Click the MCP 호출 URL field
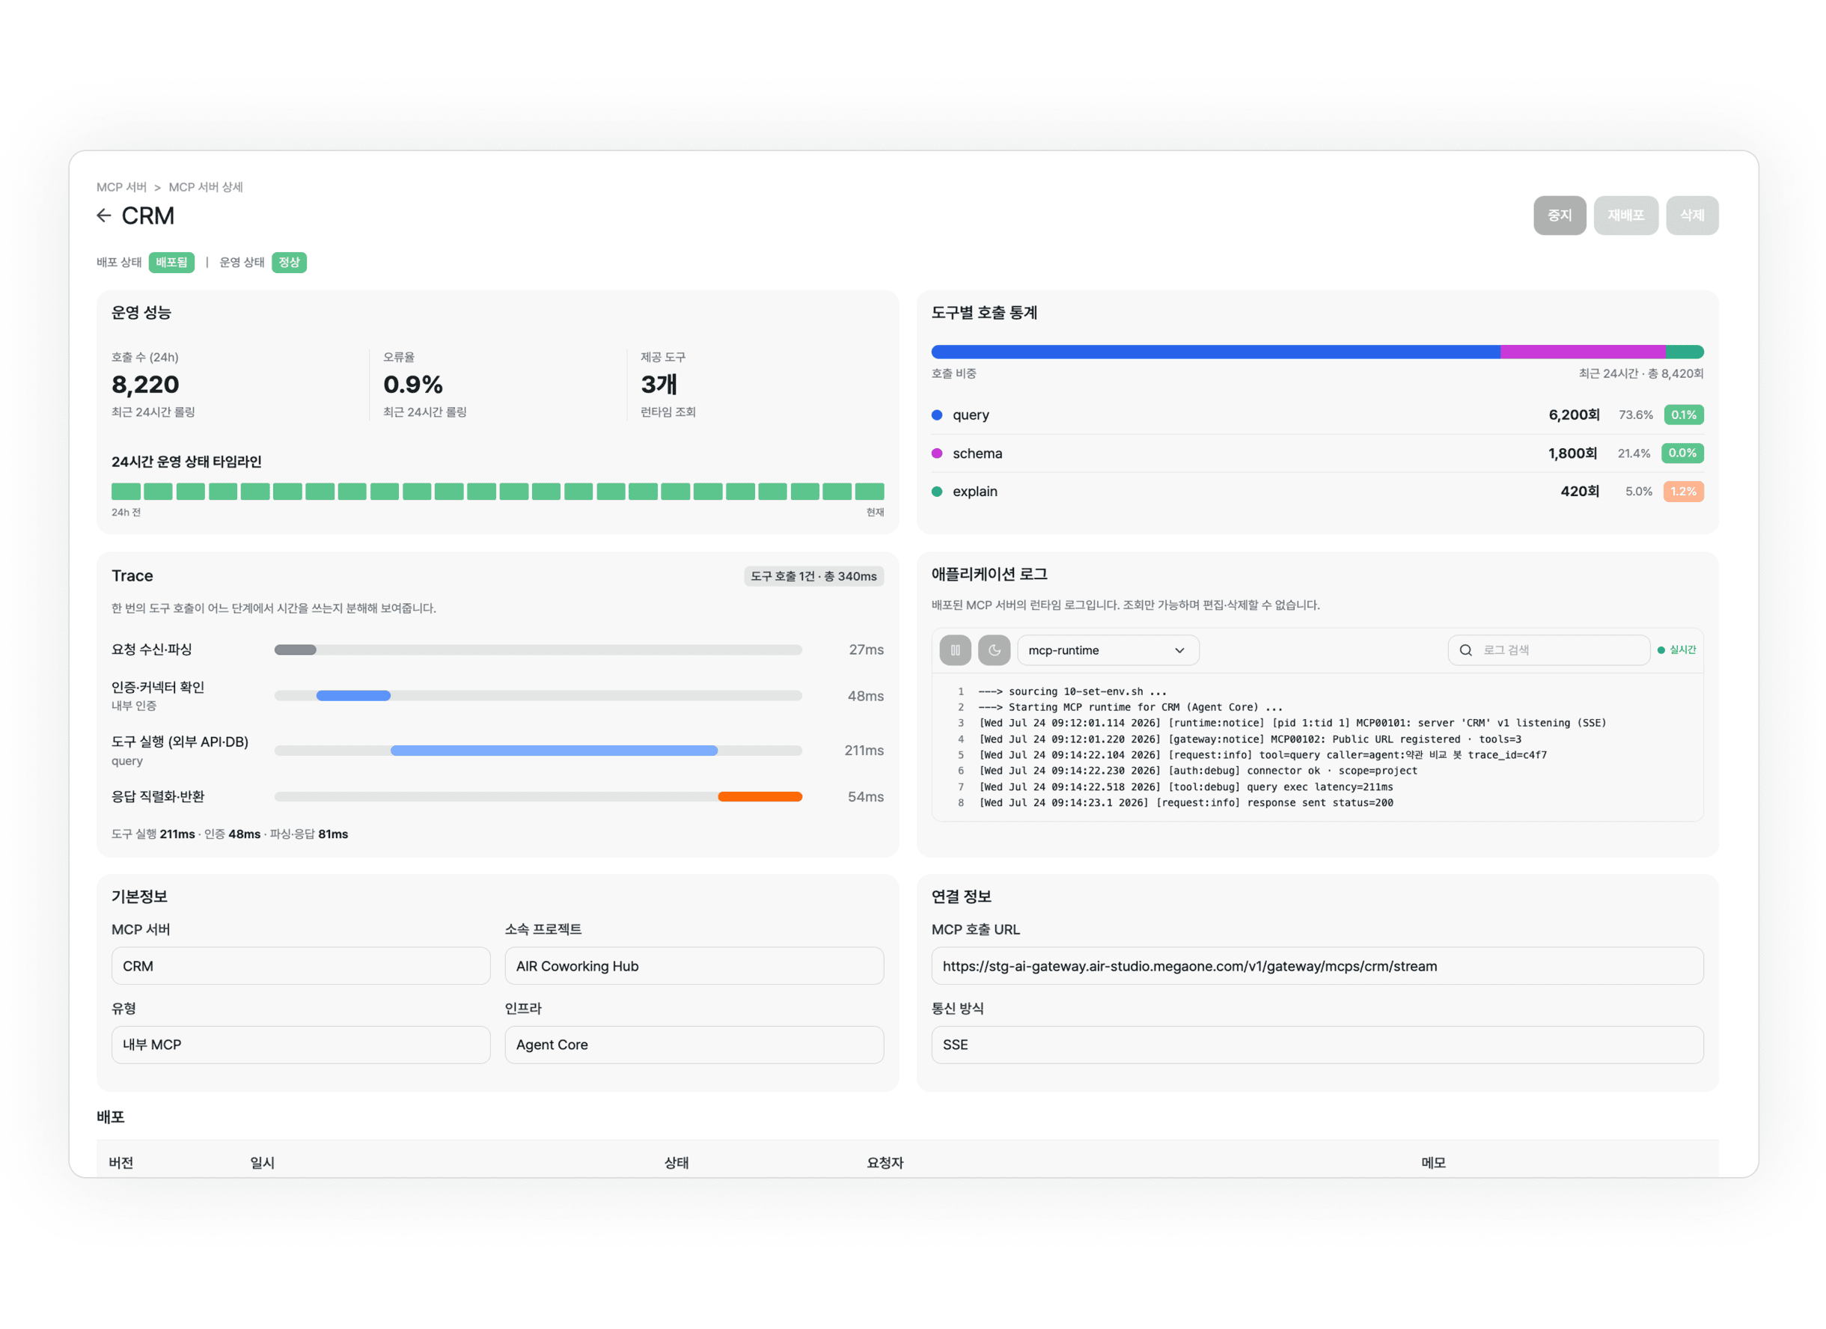 pyautogui.click(x=1317, y=966)
